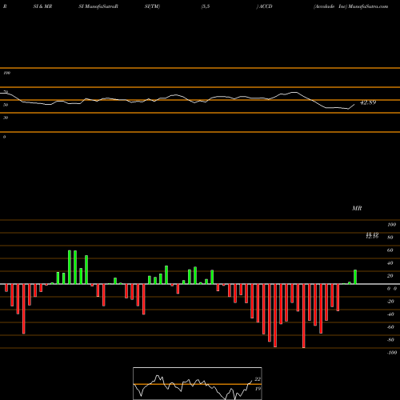Viewport: 400px width, 400px height.
Task: Open the mini overview chart at bottom
Action: point(198,383)
